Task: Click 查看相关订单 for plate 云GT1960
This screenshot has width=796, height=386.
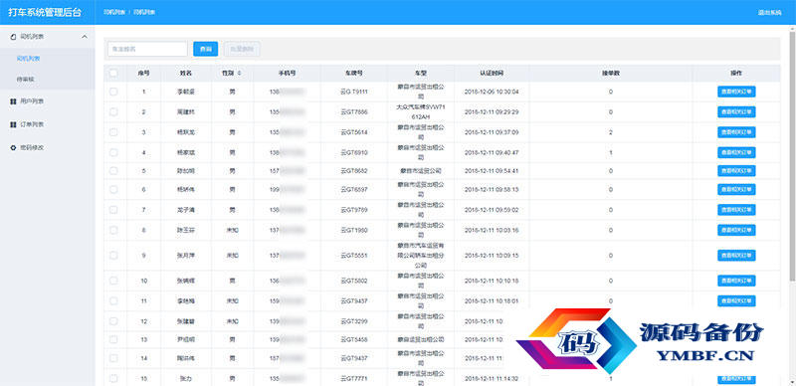Action: tap(736, 230)
